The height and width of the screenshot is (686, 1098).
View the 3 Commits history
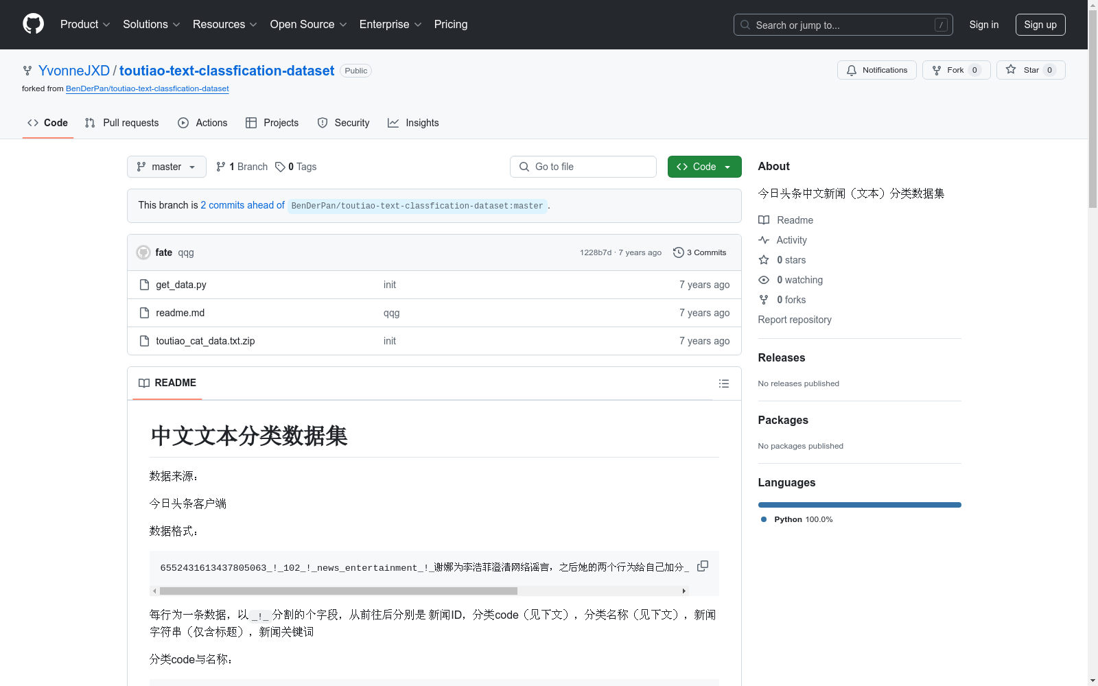point(700,252)
